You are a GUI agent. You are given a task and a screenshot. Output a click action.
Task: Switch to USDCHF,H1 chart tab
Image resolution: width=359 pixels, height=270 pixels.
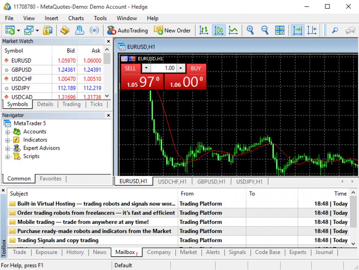click(x=172, y=182)
